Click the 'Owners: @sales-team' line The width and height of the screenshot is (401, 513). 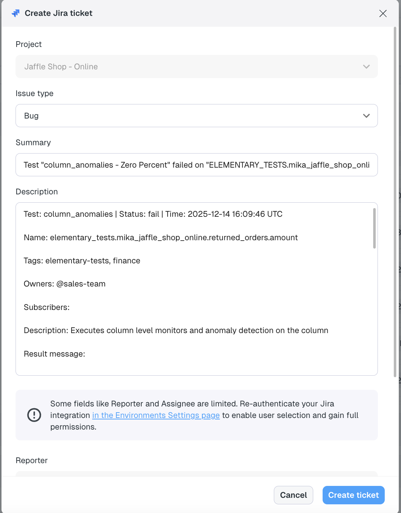click(65, 284)
